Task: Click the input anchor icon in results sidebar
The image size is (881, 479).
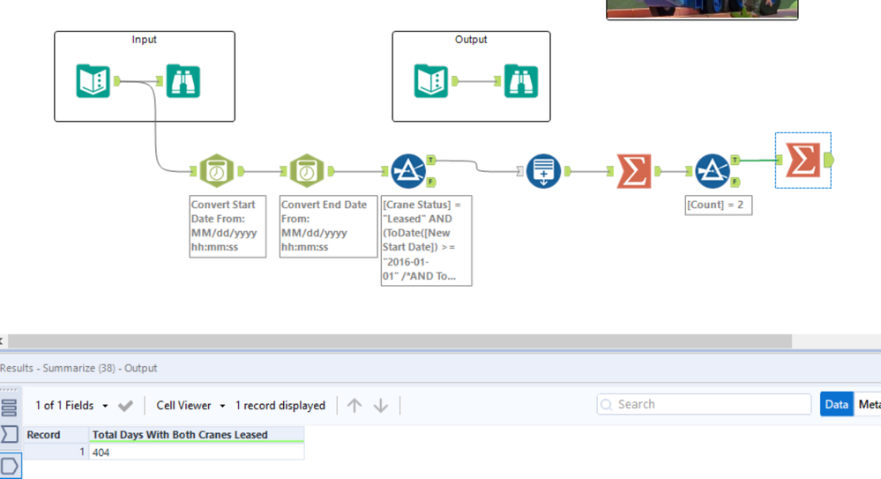Action: pos(10,434)
